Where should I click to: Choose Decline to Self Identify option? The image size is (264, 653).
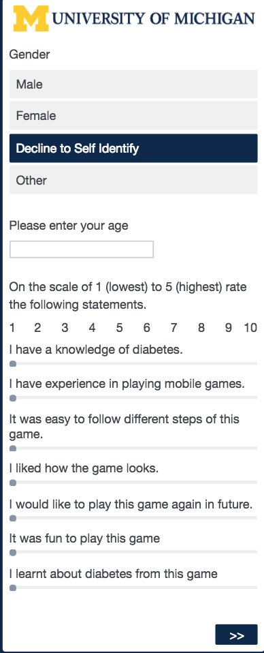coord(133,149)
